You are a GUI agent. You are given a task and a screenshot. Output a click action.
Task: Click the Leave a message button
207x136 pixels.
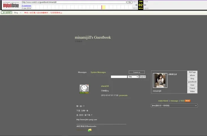tap(136, 72)
